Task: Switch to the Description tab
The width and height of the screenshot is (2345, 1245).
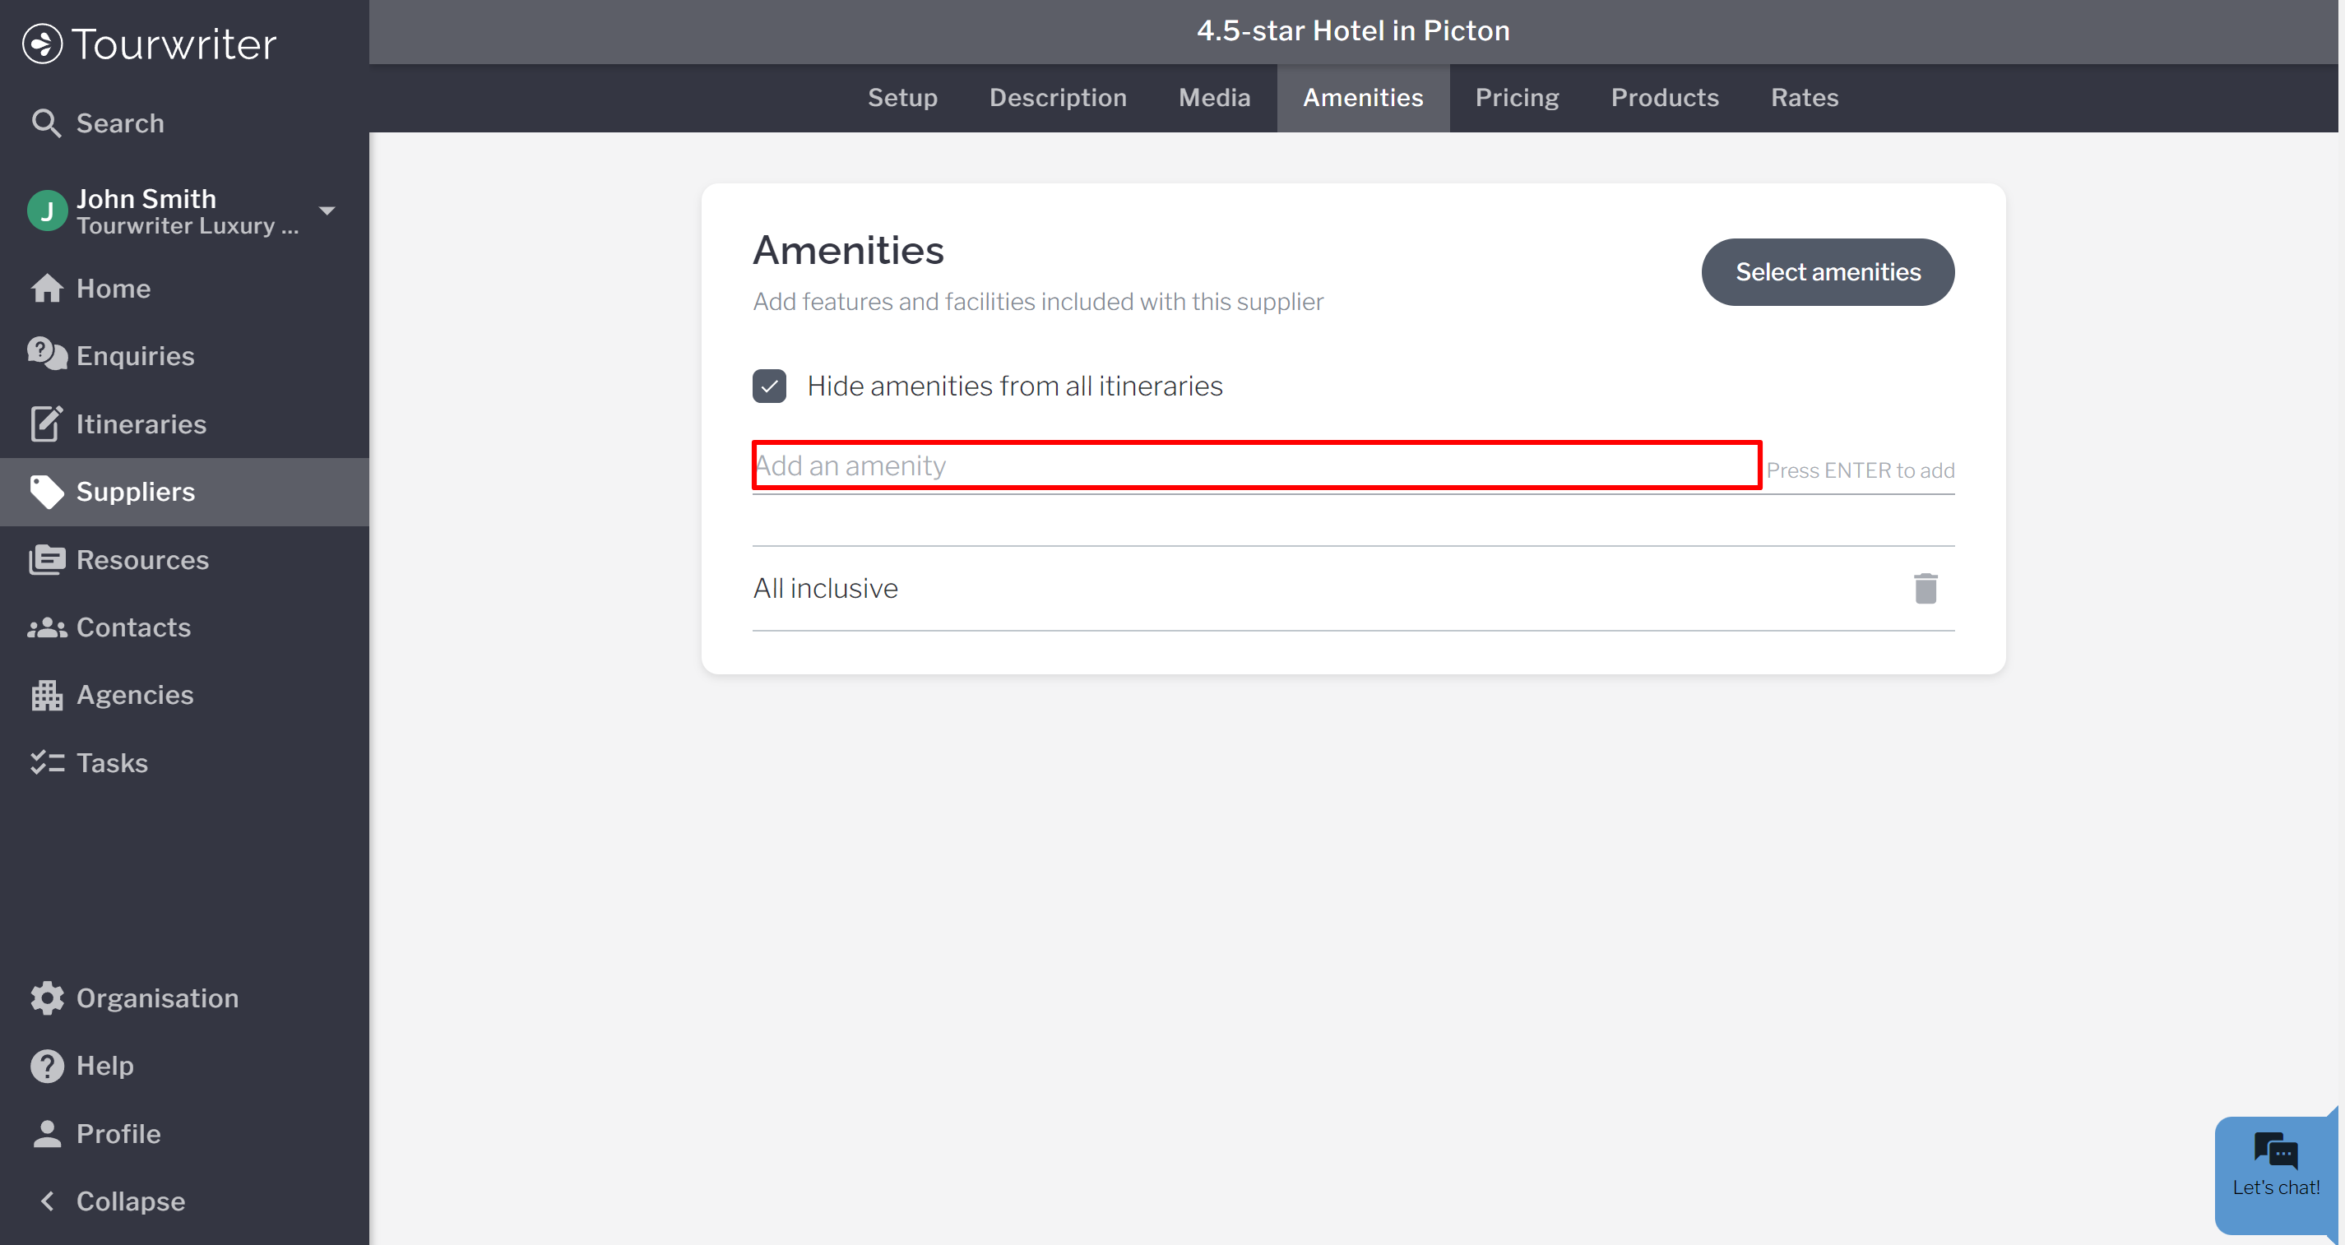Action: [1058, 97]
